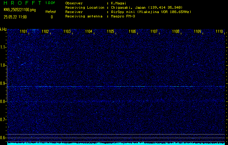Click the Receiver field label
The image size is (228, 145).
coord(74,12)
